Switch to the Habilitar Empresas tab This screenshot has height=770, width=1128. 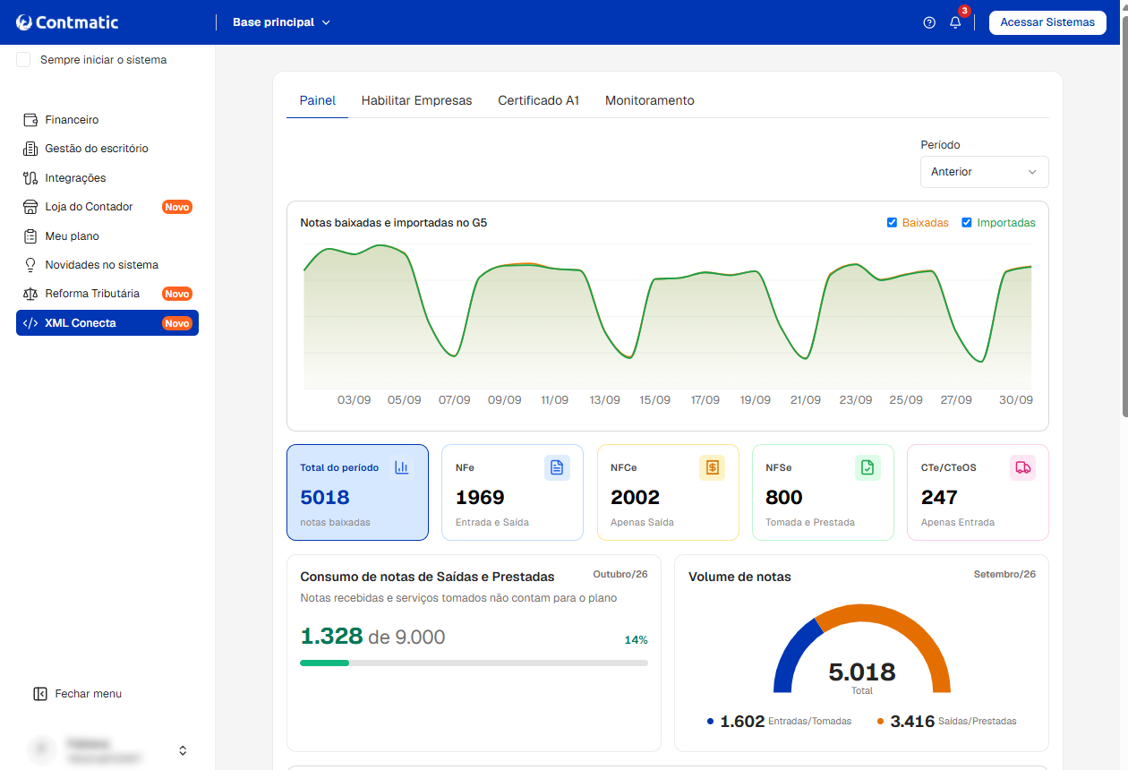(x=416, y=100)
